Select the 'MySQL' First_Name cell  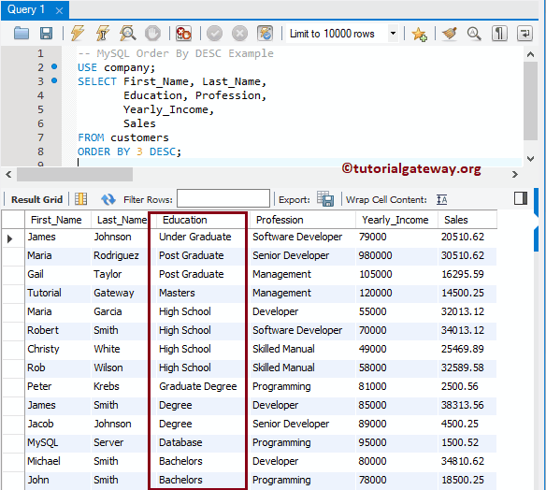click(x=58, y=443)
